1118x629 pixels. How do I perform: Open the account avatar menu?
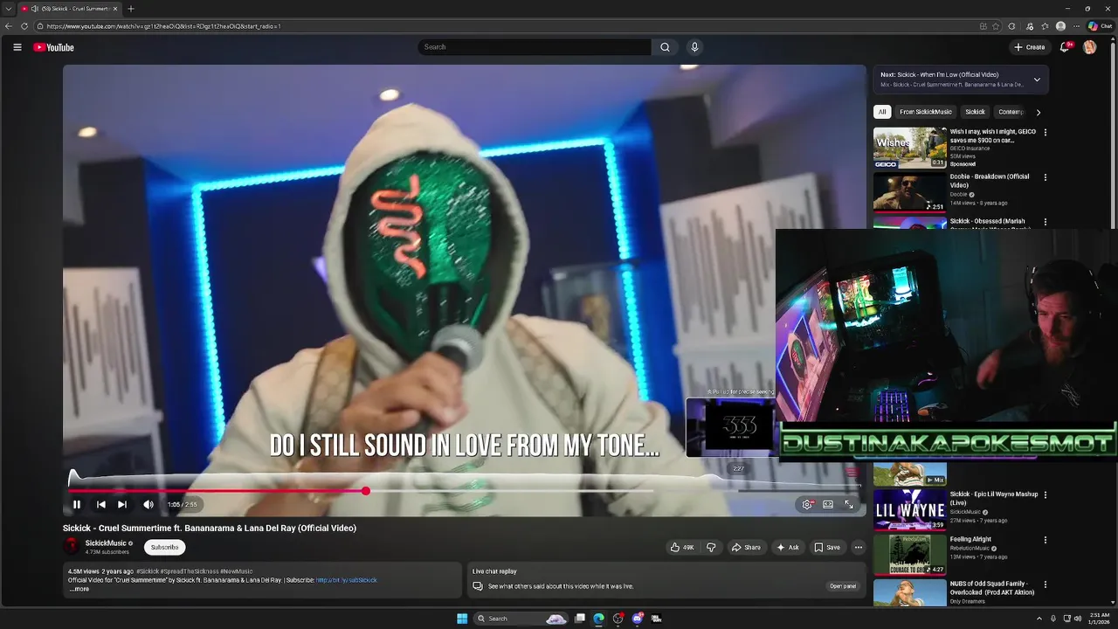1089,47
